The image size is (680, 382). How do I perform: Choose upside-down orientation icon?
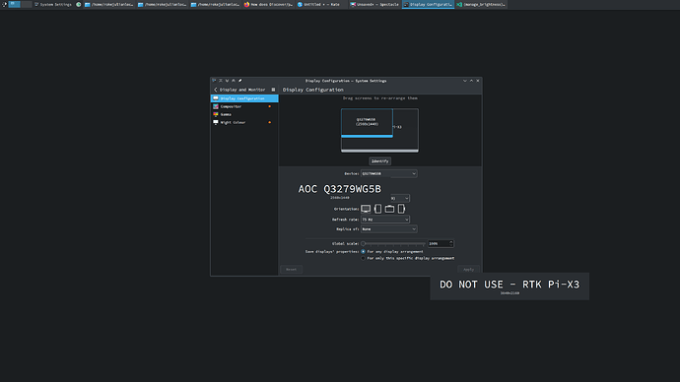[x=389, y=209]
